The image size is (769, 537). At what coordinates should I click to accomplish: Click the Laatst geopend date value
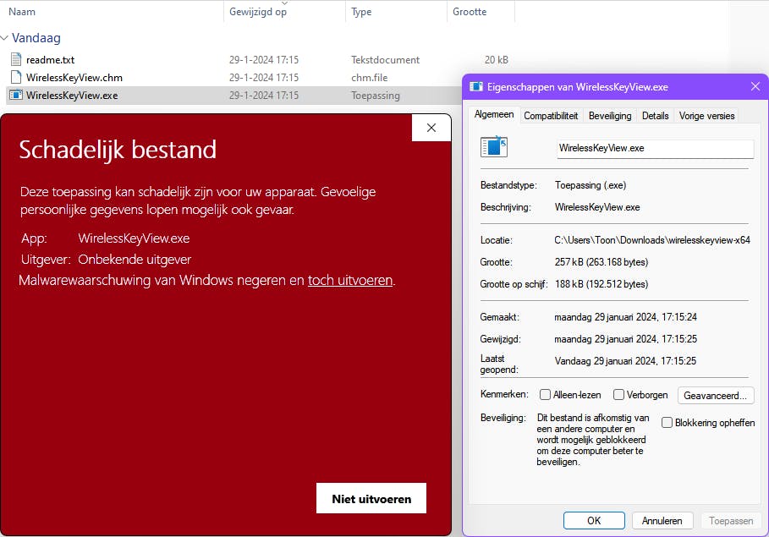pyautogui.click(x=625, y=361)
